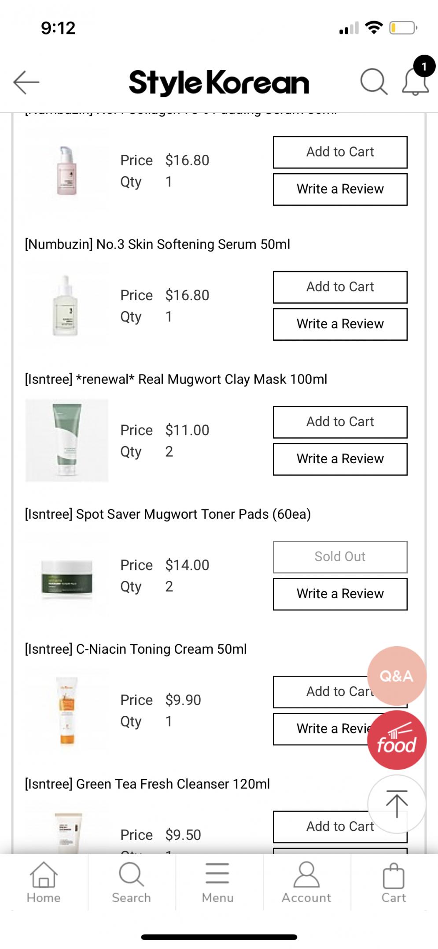Tap the scroll-to-top arrow button

(x=397, y=804)
